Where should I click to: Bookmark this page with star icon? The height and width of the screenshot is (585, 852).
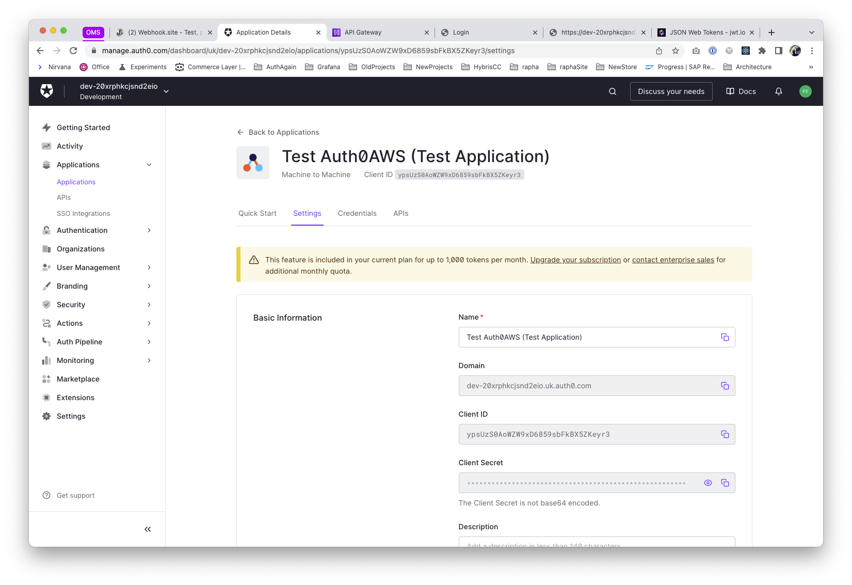tap(675, 51)
